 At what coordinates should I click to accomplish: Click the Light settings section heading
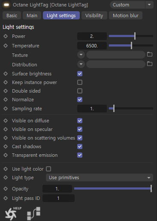[18, 27]
